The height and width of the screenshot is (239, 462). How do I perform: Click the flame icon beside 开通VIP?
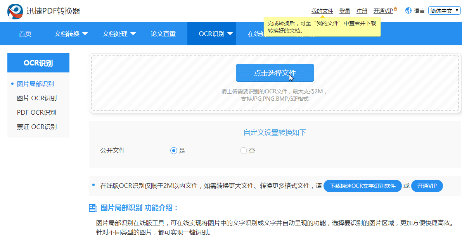pos(396,8)
